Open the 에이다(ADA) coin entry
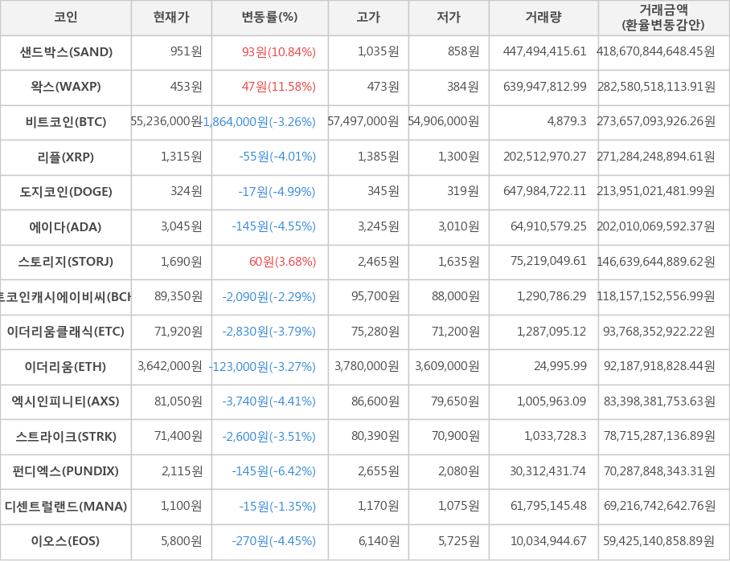Screen dimensions: 730x562 [x=66, y=227]
